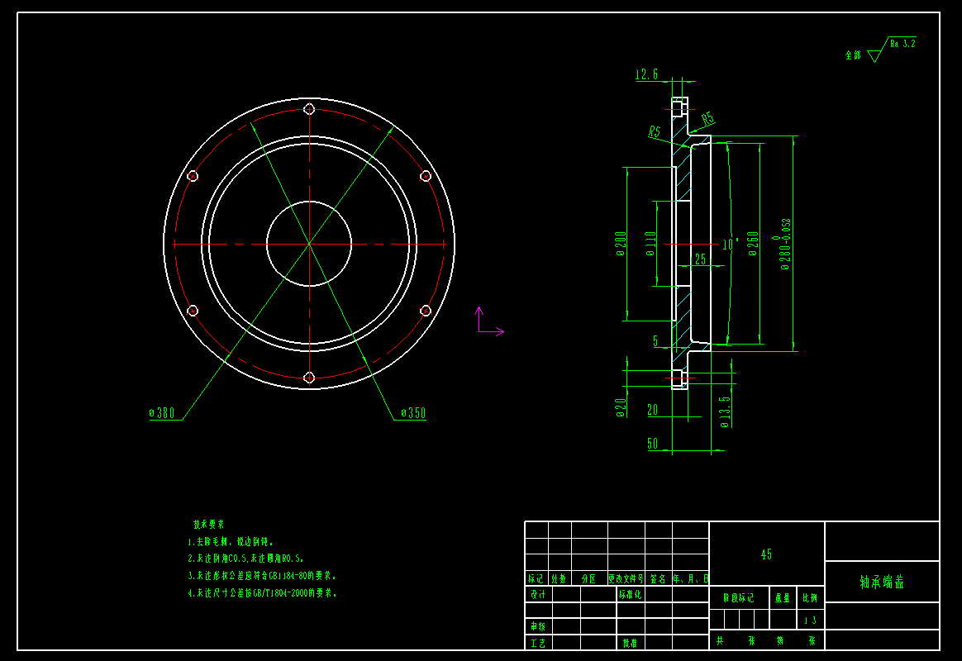Select the upper-right bolt hole of the flange
Screen dimensions: 962x661
click(425, 176)
